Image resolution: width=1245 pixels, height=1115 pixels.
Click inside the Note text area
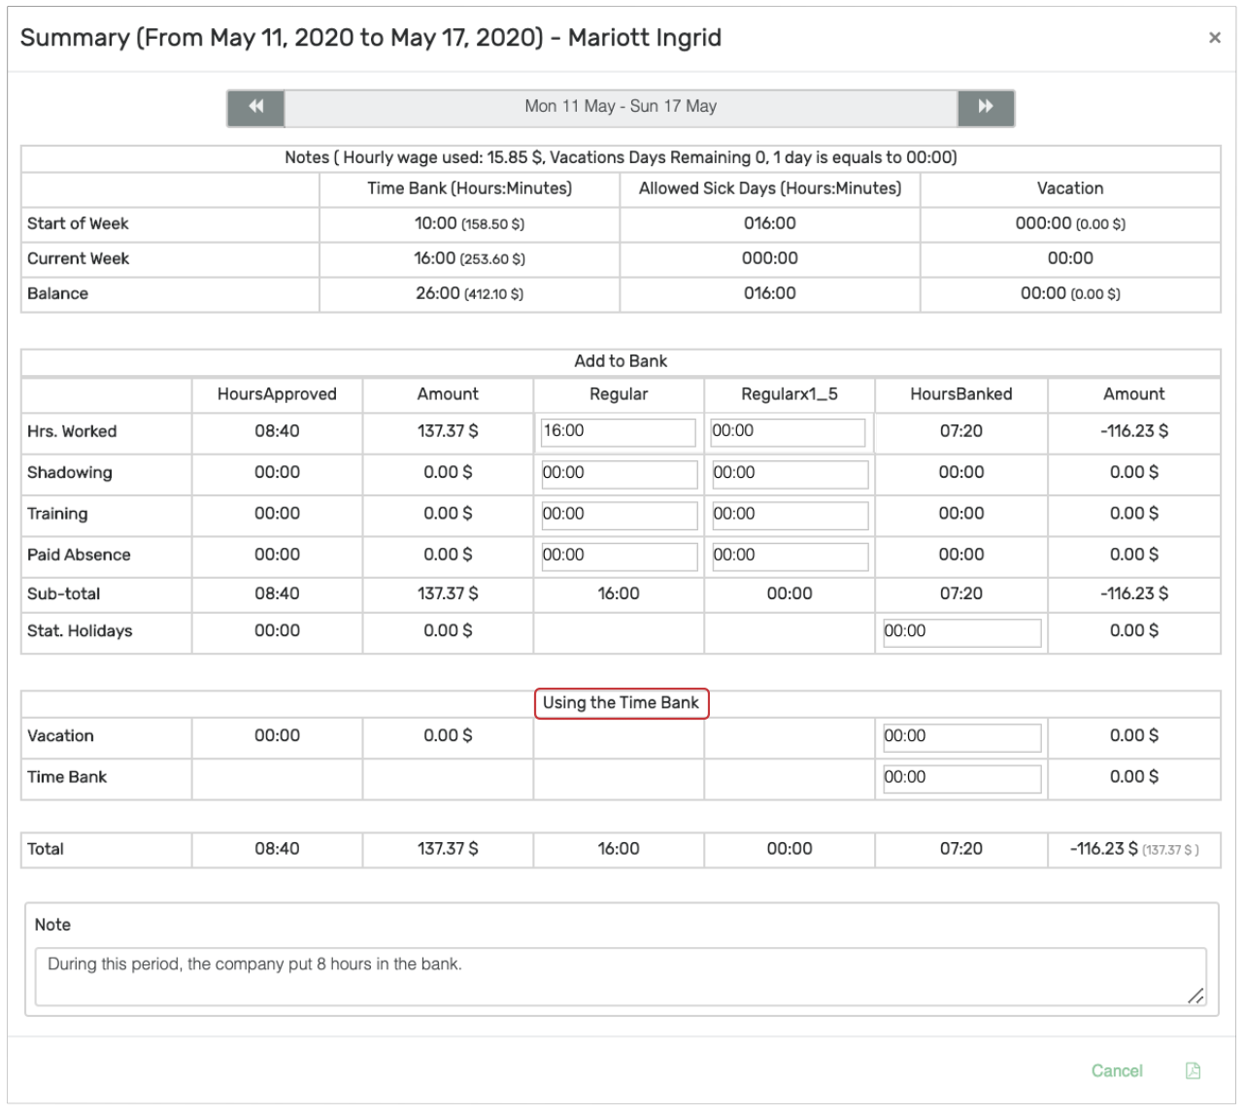tap(621, 976)
